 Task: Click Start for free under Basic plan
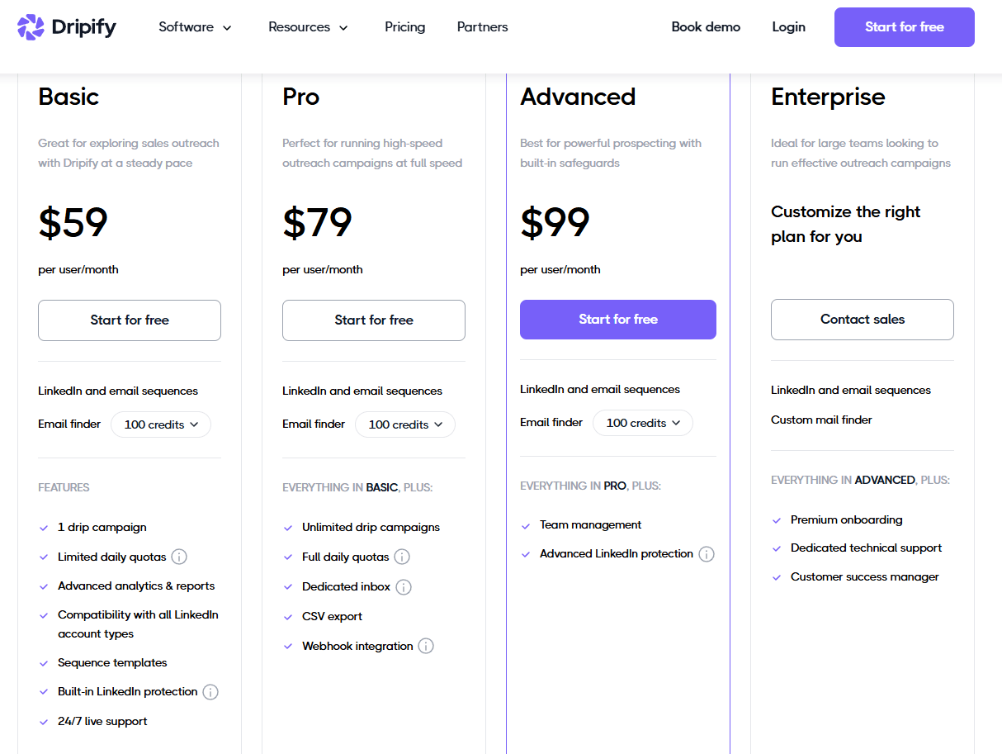[x=130, y=320]
